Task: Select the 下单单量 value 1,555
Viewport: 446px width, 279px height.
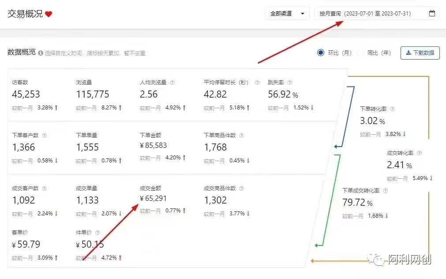Action: pos(87,147)
